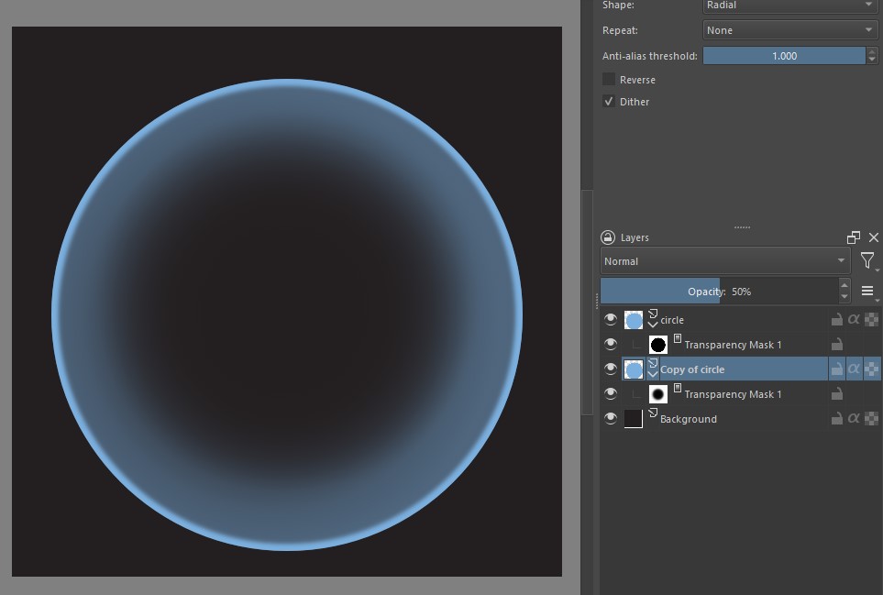
Task: Open the Layers view options hamburger menu
Action: [867, 292]
